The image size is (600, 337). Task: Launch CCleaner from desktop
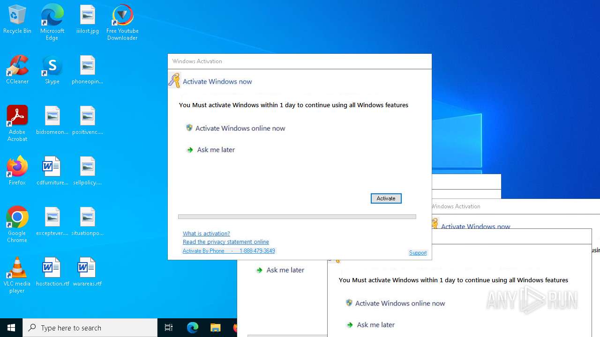(x=17, y=70)
